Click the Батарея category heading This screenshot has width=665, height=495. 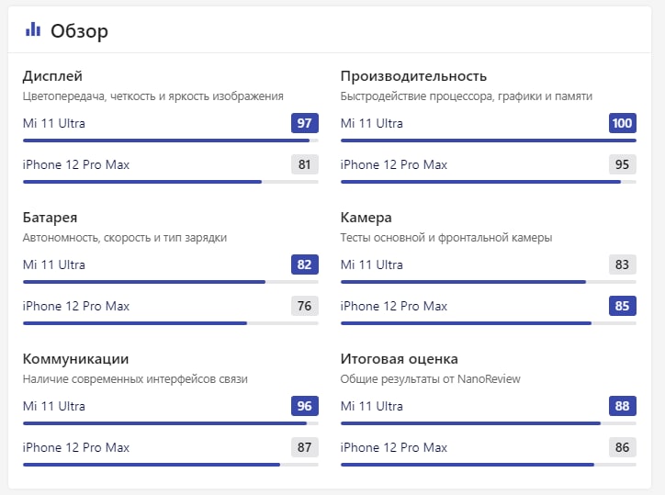(50, 218)
